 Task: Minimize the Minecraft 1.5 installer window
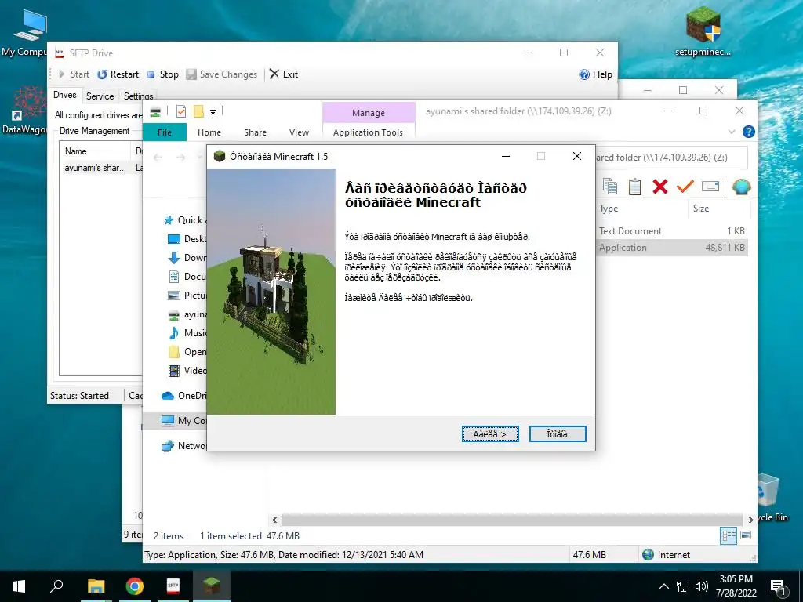click(x=506, y=156)
